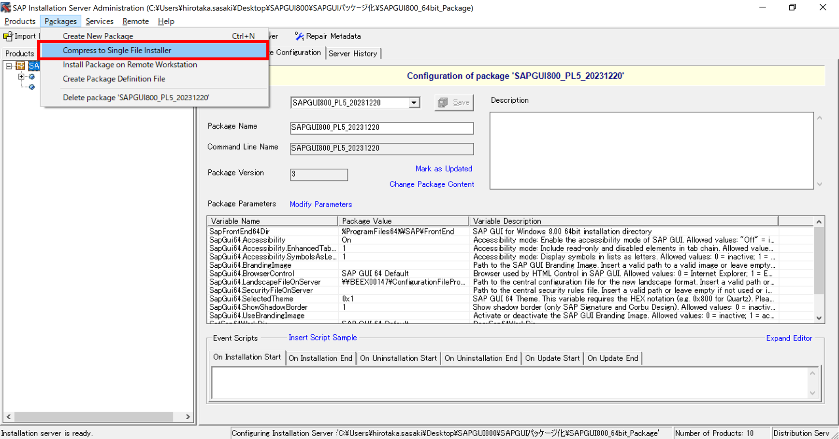Image resolution: width=839 pixels, height=439 pixels.
Task: Click the Modify Parameters link
Action: [x=321, y=205]
